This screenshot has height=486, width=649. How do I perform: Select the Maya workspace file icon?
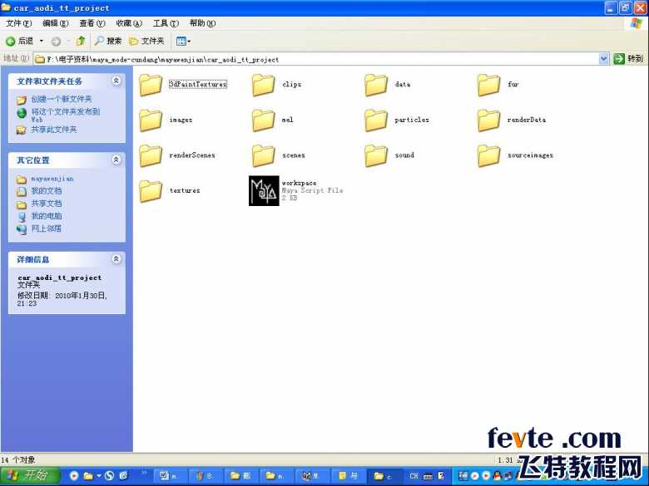click(264, 190)
